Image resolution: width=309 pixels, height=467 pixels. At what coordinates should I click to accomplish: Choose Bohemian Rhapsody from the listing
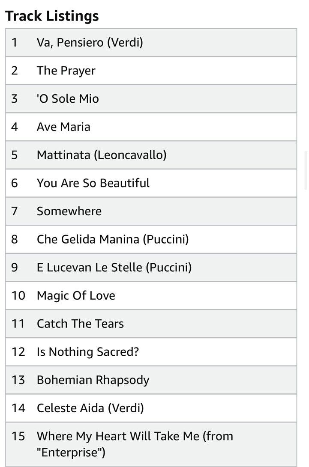coord(151,380)
